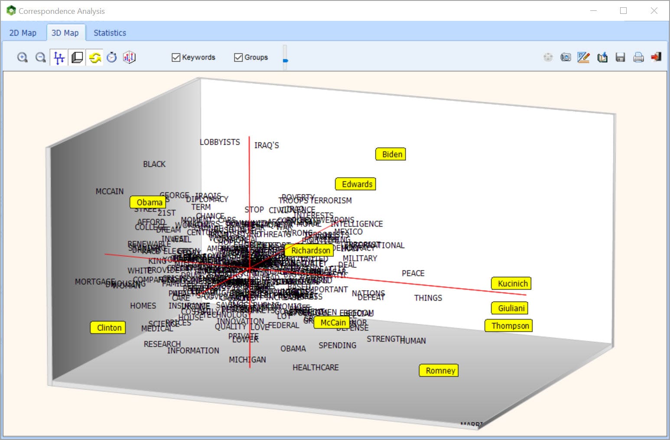This screenshot has height=440, width=670.
Task: Toggle the yellow auto-rotate arrows button
Action: click(x=95, y=57)
